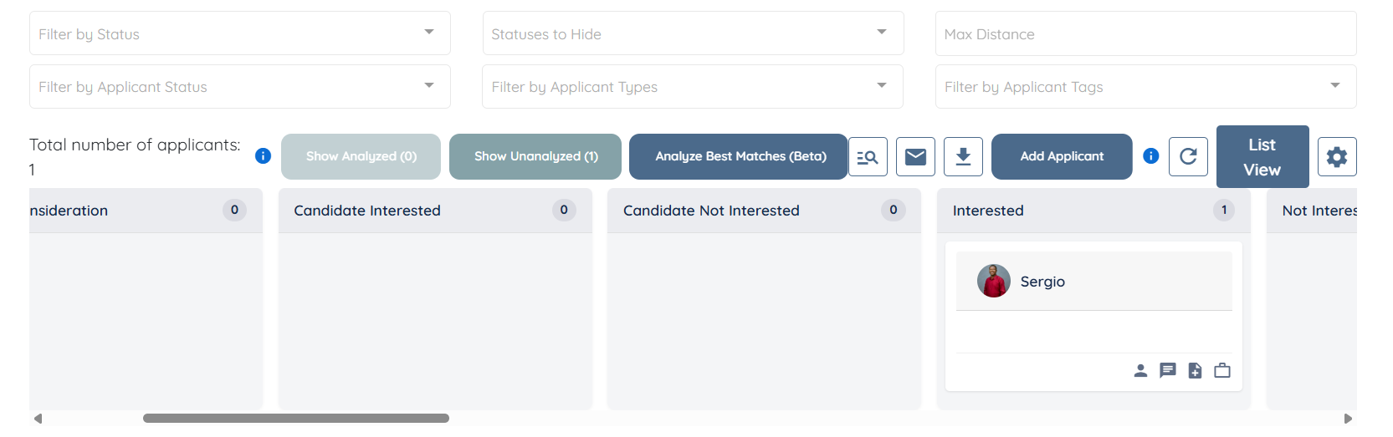Open Sergio's profile person icon

(x=1140, y=371)
